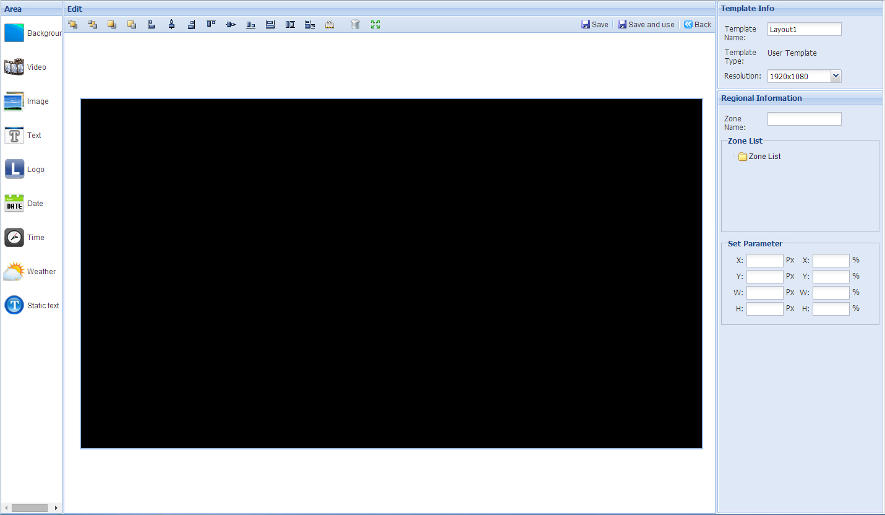Align selected zones to top edge

click(x=211, y=24)
